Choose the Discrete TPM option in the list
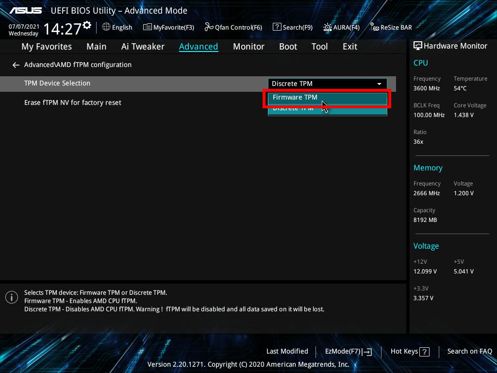Screen dimensions: 497x373 pos(328,110)
